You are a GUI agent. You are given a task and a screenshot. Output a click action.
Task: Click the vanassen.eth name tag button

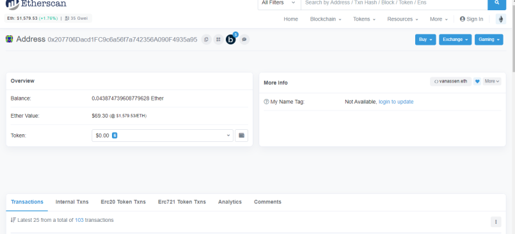(450, 81)
